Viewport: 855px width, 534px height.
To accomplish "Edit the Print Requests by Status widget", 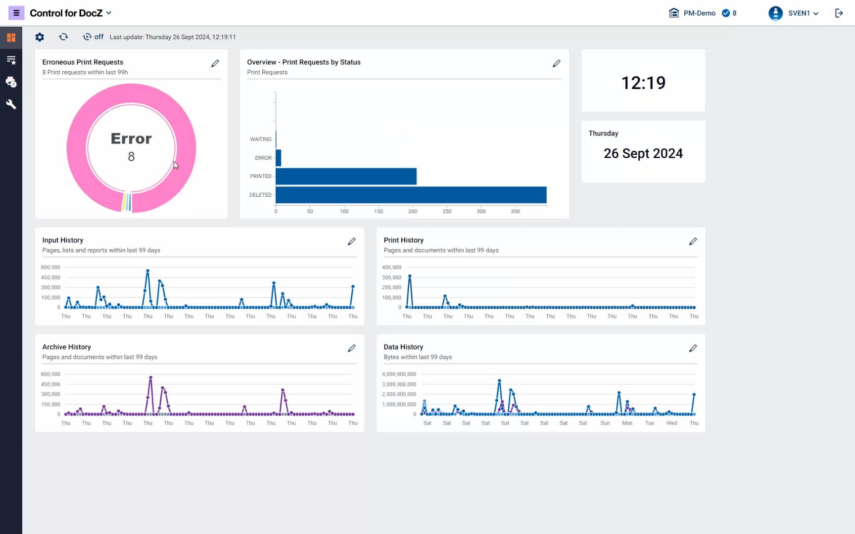I will pyautogui.click(x=556, y=63).
